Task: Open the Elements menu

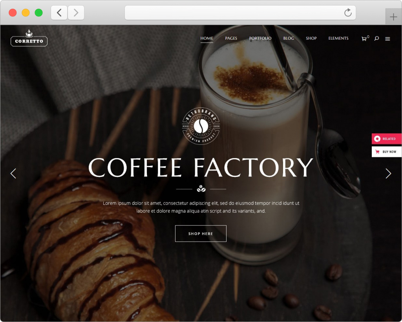Action: (x=338, y=38)
